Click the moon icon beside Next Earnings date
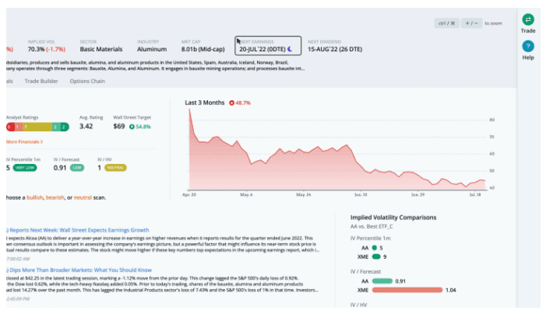The width and height of the screenshot is (546, 321). (x=290, y=49)
